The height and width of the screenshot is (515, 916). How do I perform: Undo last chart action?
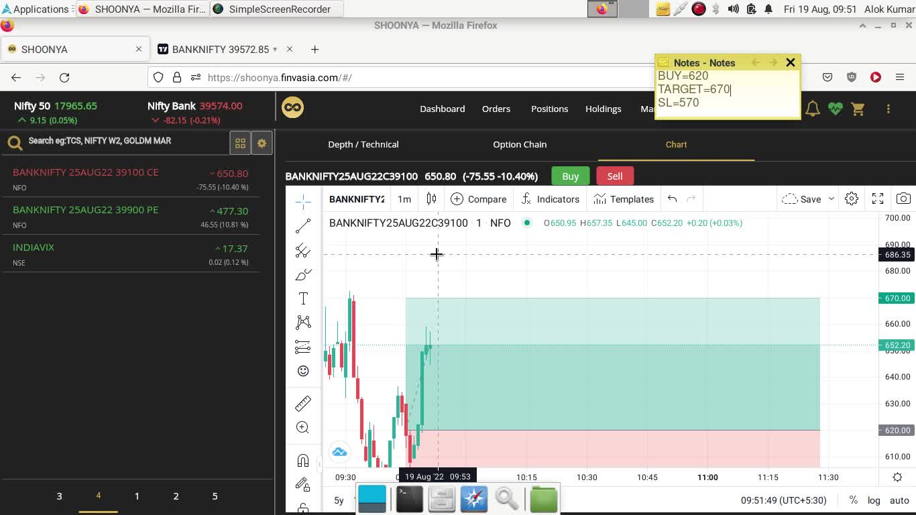click(672, 199)
